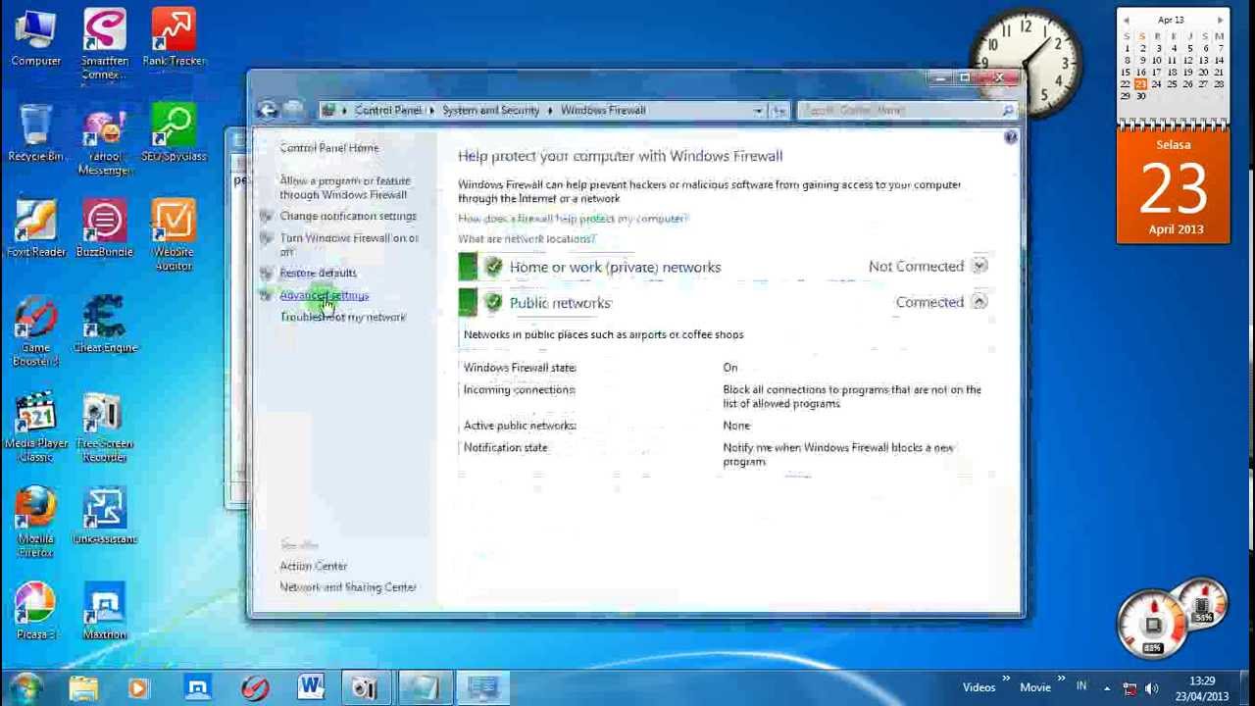The width and height of the screenshot is (1255, 706).
Task: Click the clock gadget on desktop
Action: click(1026, 64)
